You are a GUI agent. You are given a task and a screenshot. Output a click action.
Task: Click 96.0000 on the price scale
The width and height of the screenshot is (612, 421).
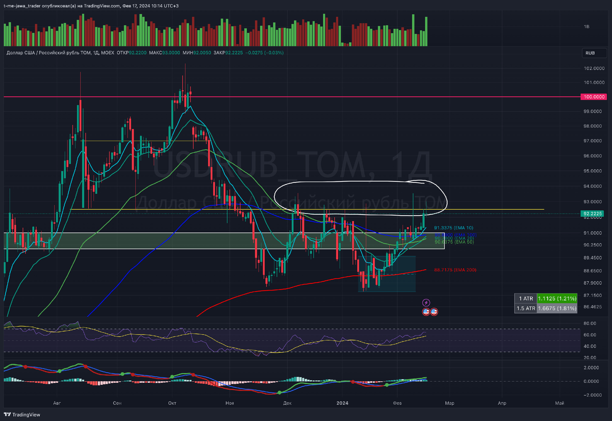(594, 156)
